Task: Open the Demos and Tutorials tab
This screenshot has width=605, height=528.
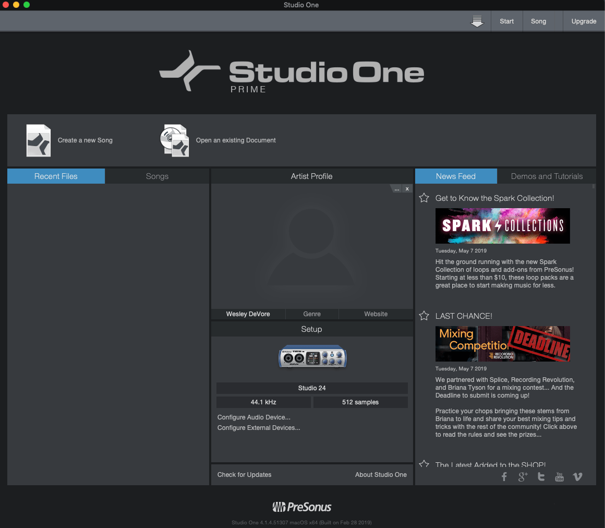Action: pyautogui.click(x=546, y=176)
